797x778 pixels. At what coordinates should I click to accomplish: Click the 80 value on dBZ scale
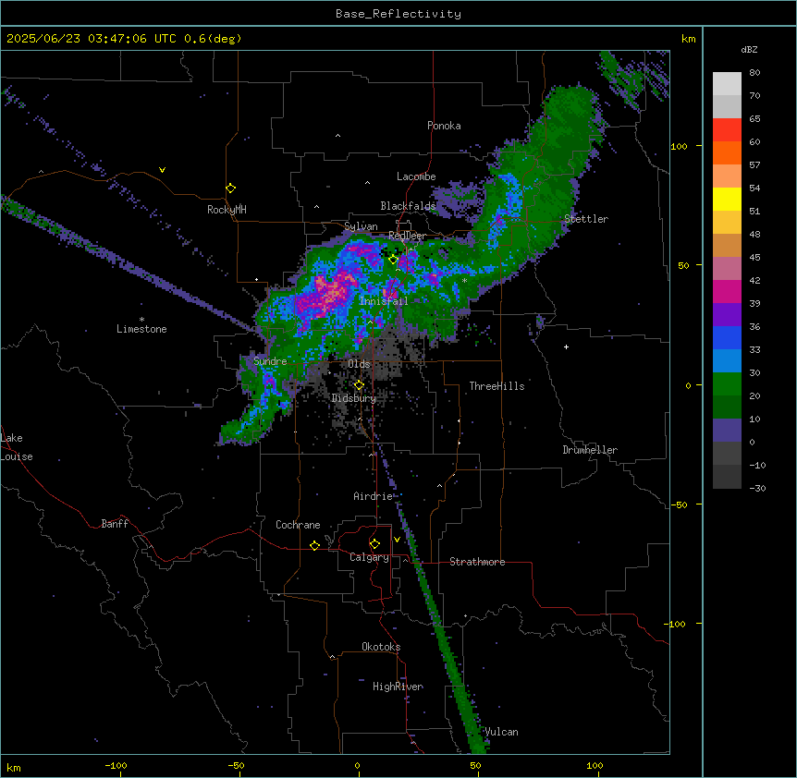click(x=754, y=73)
